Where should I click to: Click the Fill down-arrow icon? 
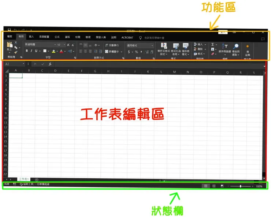point(212,49)
